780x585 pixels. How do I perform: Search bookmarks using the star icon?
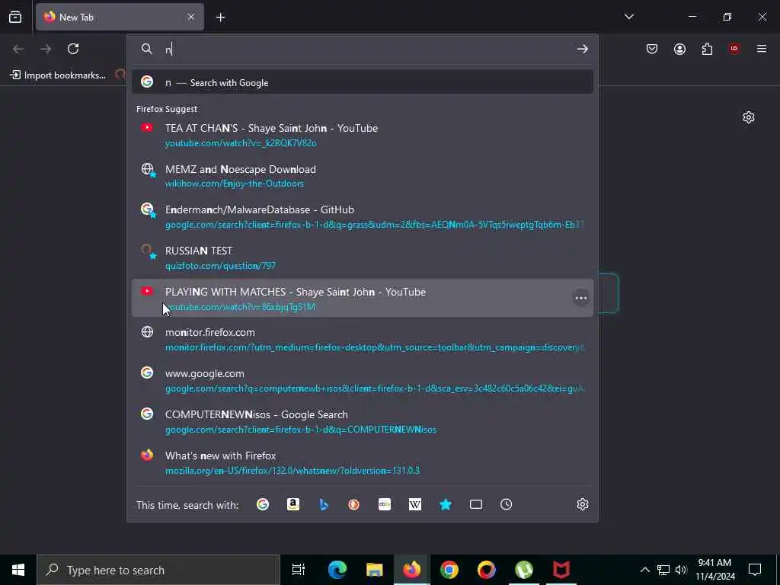[445, 504]
